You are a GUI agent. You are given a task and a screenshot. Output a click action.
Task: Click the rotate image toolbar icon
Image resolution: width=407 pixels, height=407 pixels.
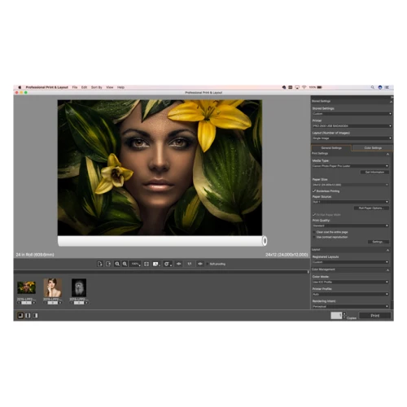[x=168, y=264]
